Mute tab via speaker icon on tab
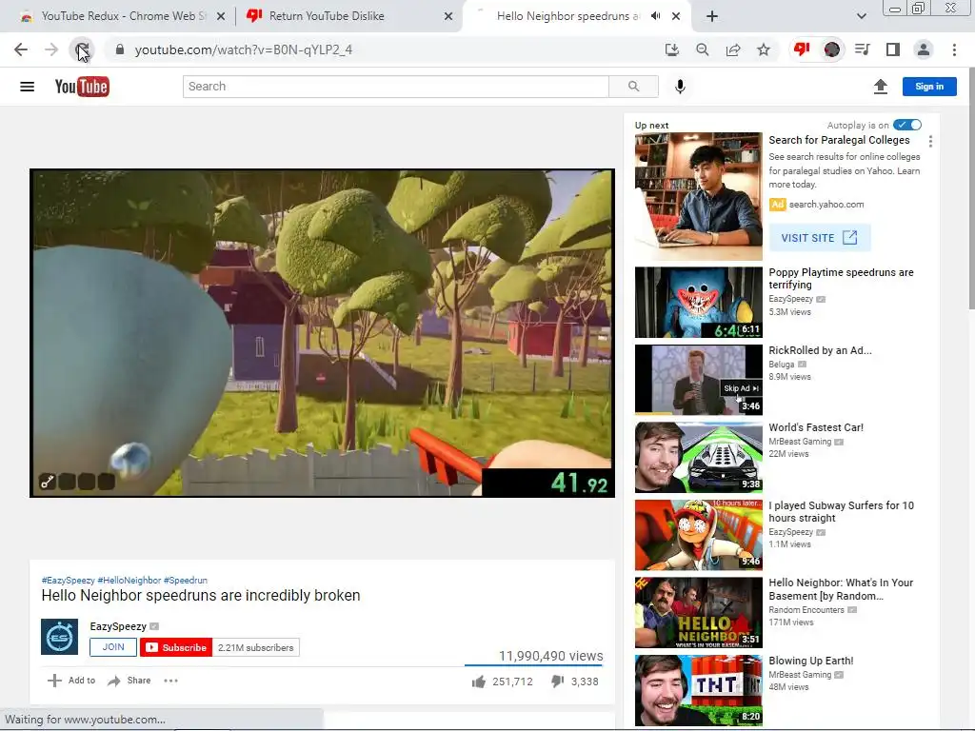Image resolution: width=975 pixels, height=731 pixels. coord(655,16)
